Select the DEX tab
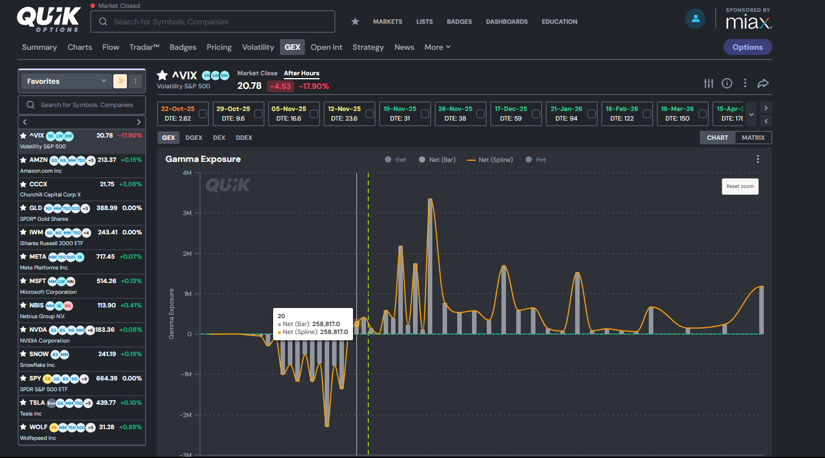Image resolution: width=825 pixels, height=458 pixels. tap(219, 138)
